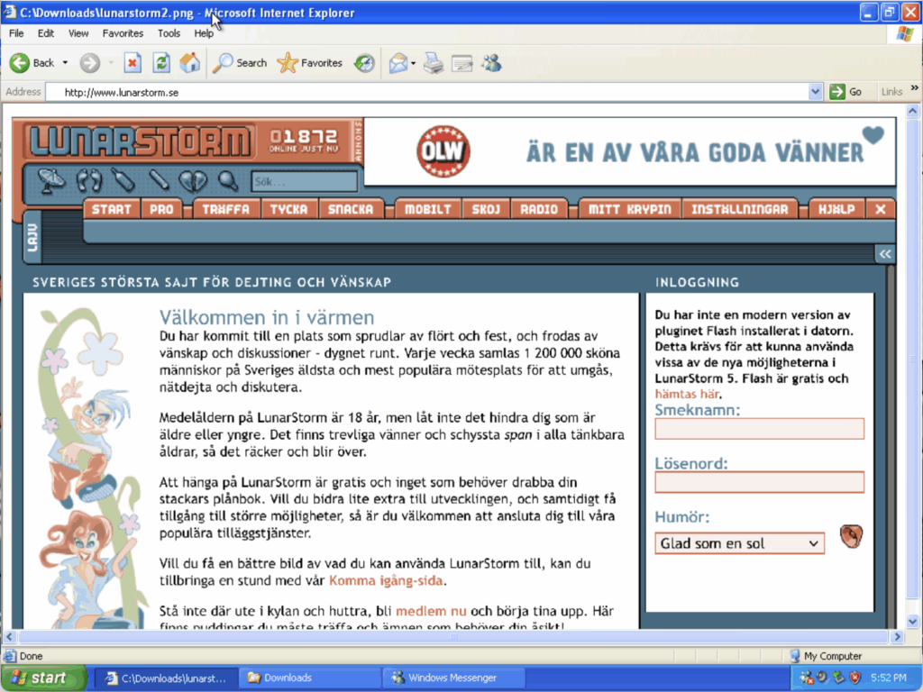
Task: Open the Edit menu
Action: (46, 33)
